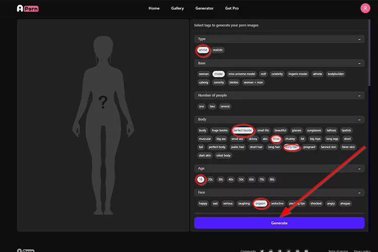Screen dimensions: 378x252
Task: Go to the Home page
Action: tap(154, 8)
